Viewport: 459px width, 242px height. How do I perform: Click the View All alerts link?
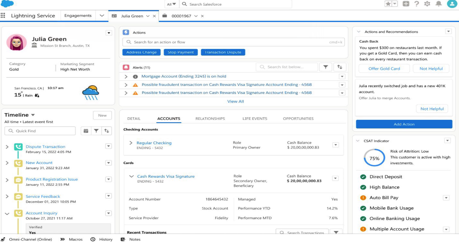coord(235,101)
